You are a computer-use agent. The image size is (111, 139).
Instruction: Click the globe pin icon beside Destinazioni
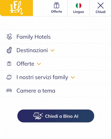click(9, 50)
